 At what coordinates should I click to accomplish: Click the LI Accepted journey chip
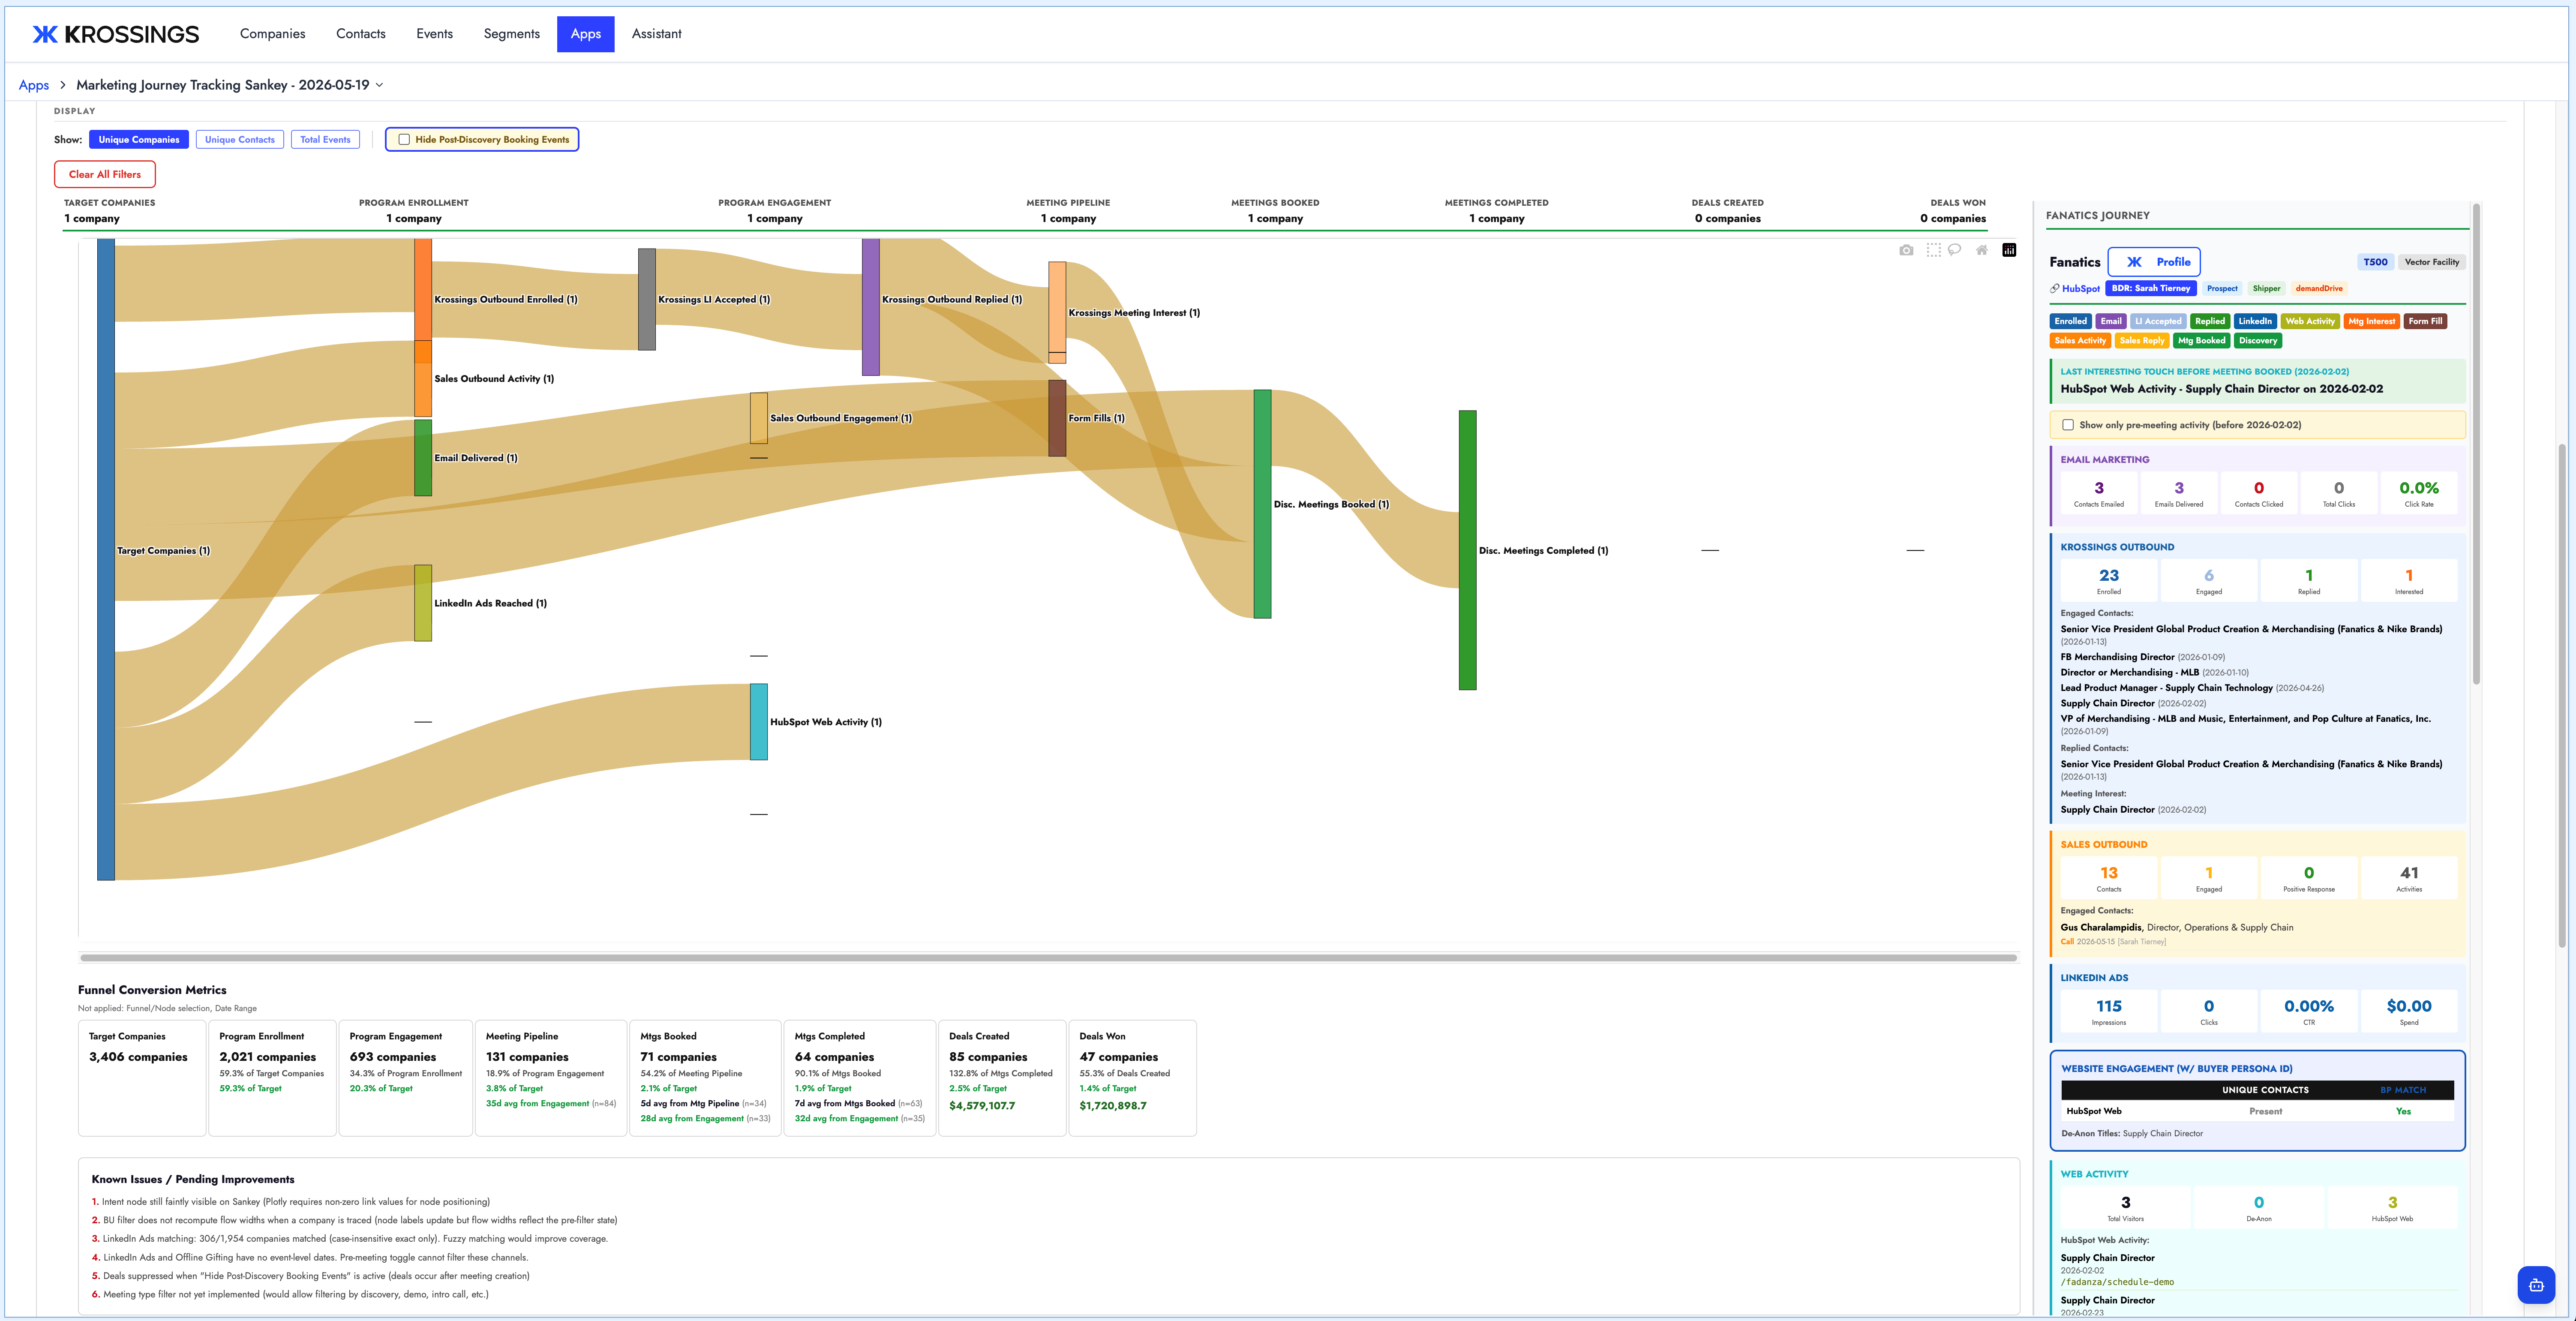(2158, 321)
